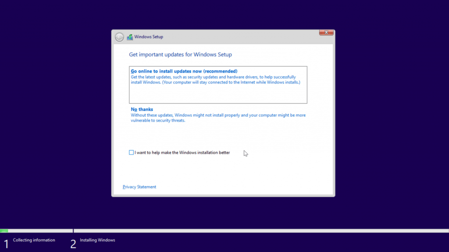The width and height of the screenshot is (449, 252).
Task: Enable the help make Windows installation better checkbox
Action: pos(131,152)
